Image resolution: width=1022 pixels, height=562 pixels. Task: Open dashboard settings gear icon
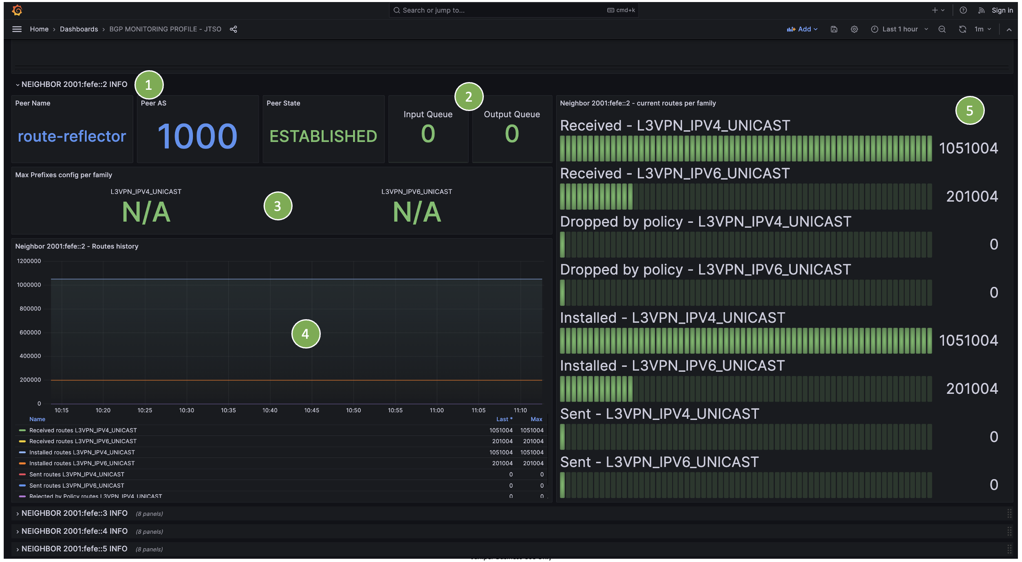click(x=854, y=29)
